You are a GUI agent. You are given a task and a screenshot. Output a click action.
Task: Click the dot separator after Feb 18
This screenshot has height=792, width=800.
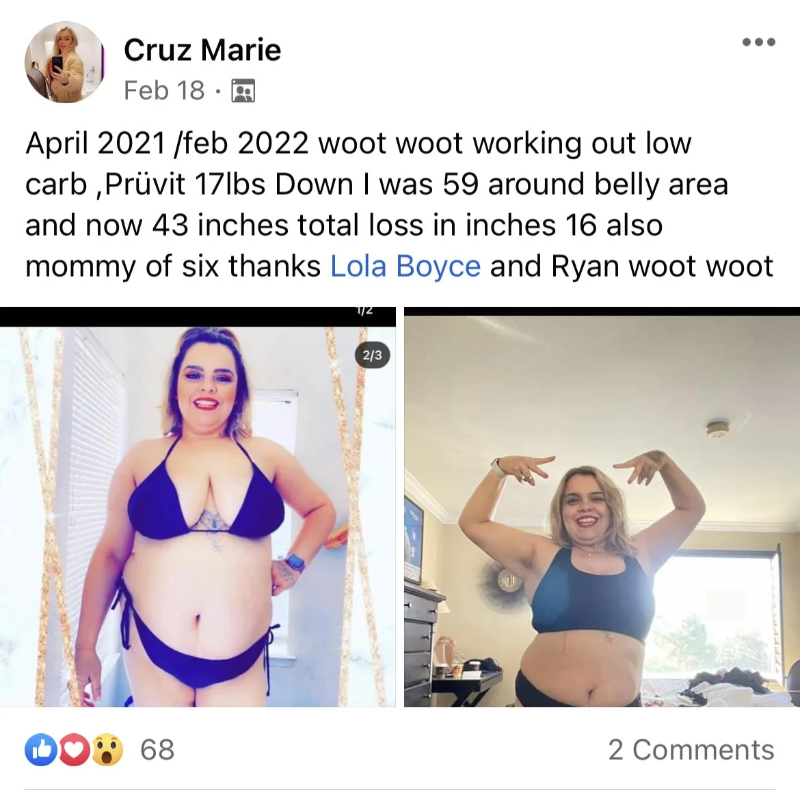tap(218, 92)
